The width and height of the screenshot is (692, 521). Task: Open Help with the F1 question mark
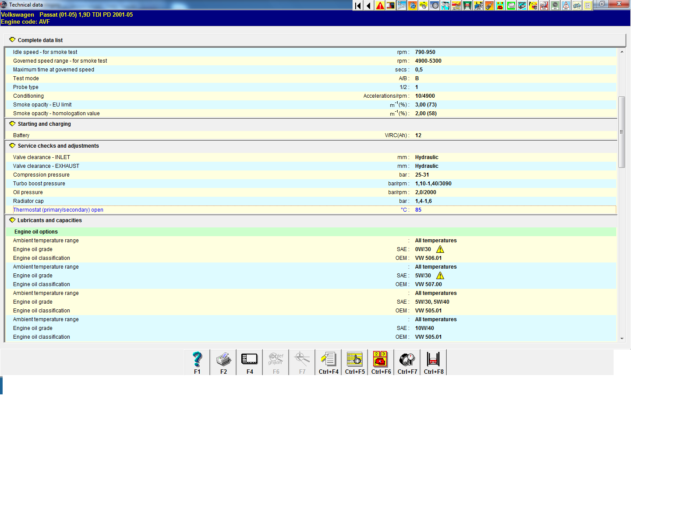(197, 362)
